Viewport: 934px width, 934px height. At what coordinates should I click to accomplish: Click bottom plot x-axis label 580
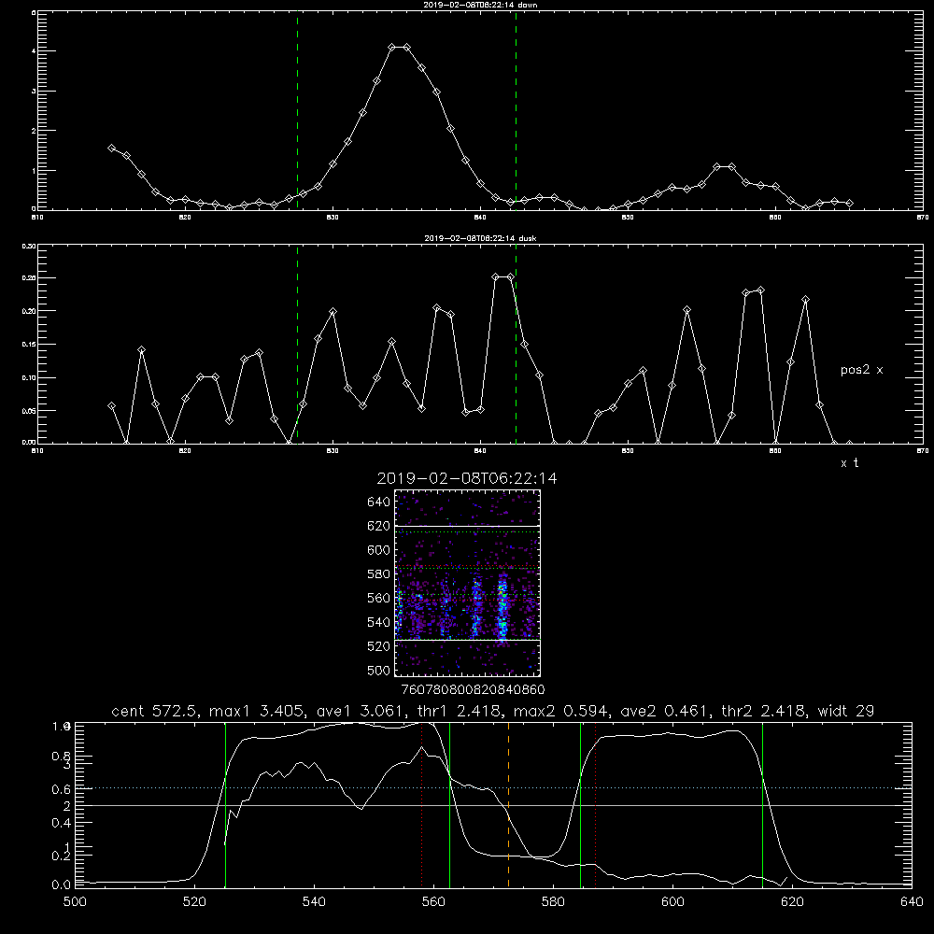coord(553,902)
